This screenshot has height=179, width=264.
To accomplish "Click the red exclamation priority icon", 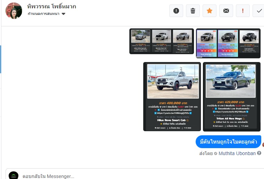I will point(243,11).
